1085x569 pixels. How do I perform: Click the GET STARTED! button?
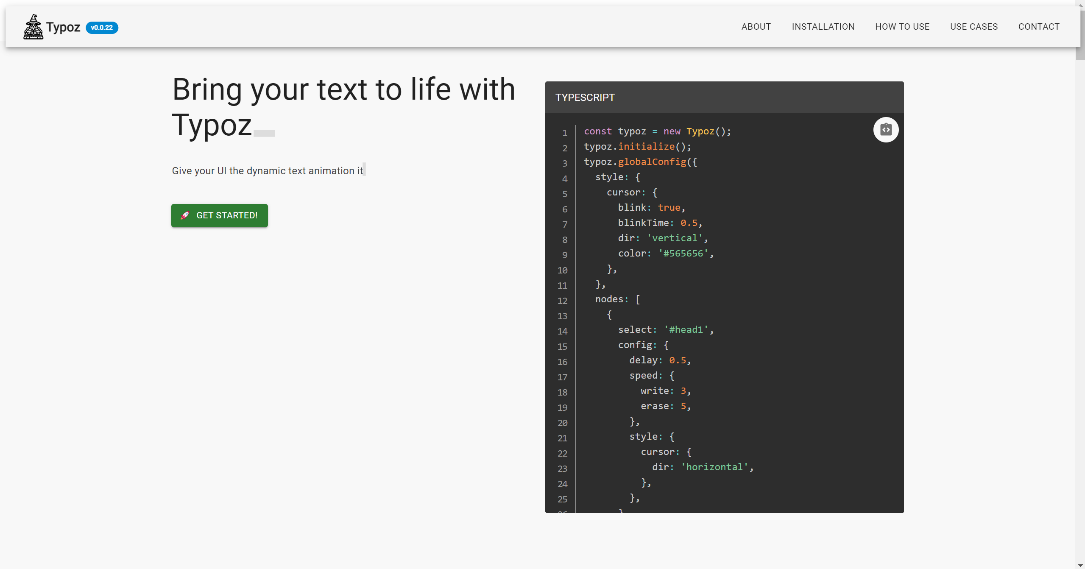[220, 215]
